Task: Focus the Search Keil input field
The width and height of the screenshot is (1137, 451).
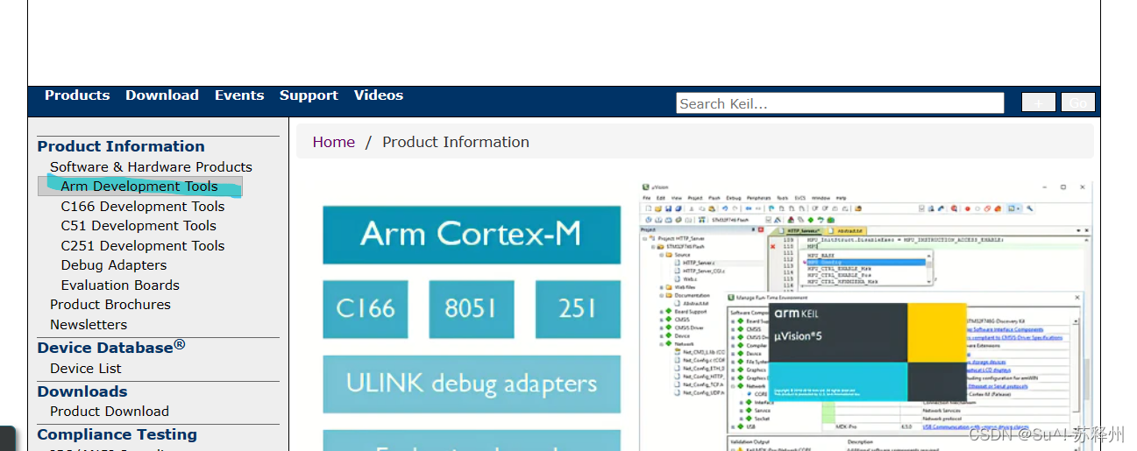Action: tap(840, 103)
